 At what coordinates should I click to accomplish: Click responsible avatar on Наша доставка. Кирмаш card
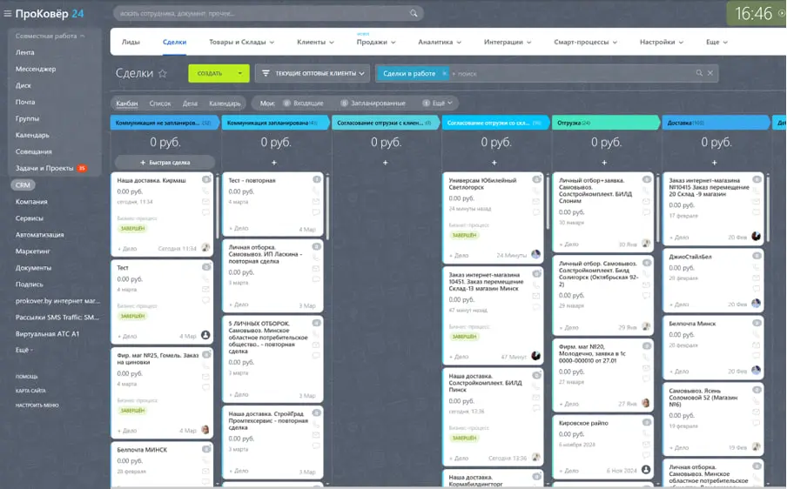coord(205,248)
